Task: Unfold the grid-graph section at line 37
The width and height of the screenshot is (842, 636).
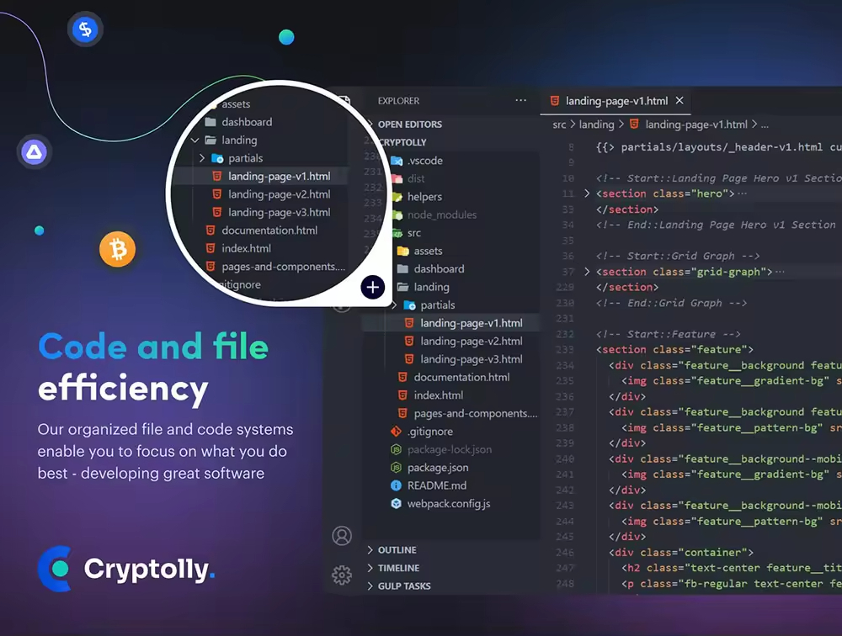Action: [x=587, y=272]
